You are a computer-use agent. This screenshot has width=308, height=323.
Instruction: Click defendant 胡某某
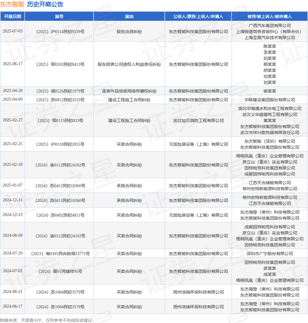[x=270, y=70]
